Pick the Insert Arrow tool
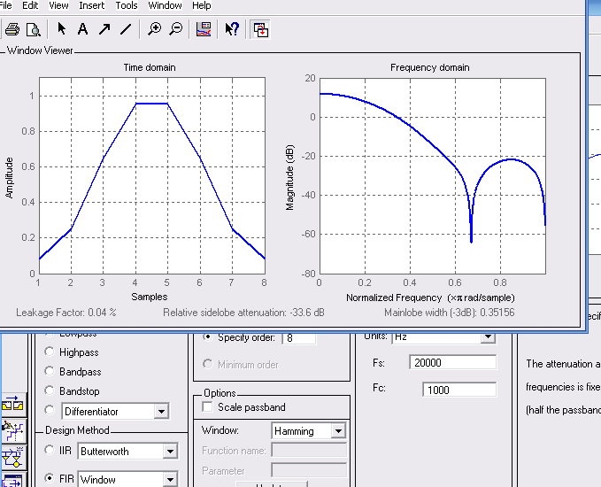Viewport: 601px width, 487px height. [104, 29]
